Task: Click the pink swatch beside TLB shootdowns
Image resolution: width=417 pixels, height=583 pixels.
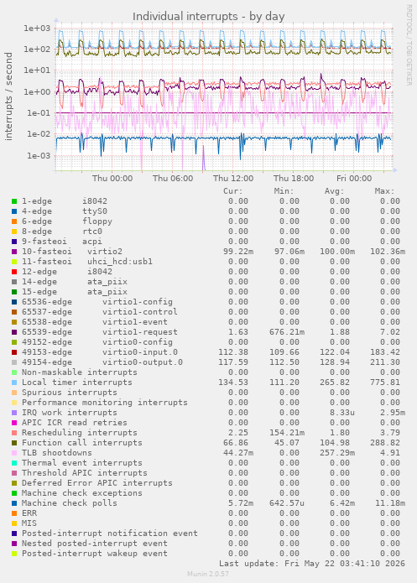Action: pos(14,453)
